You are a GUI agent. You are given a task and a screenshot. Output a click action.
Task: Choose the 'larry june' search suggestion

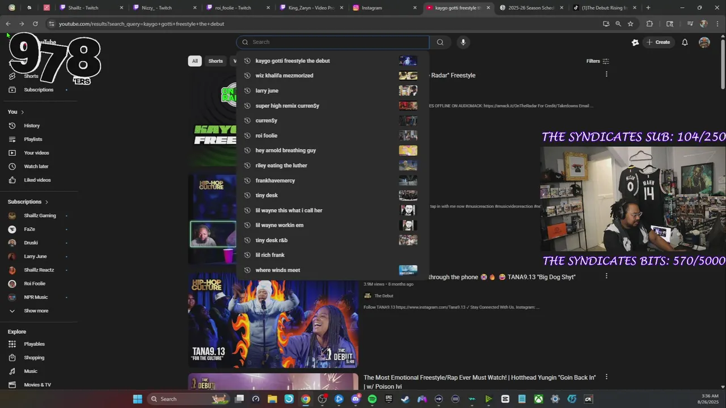[x=332, y=91]
